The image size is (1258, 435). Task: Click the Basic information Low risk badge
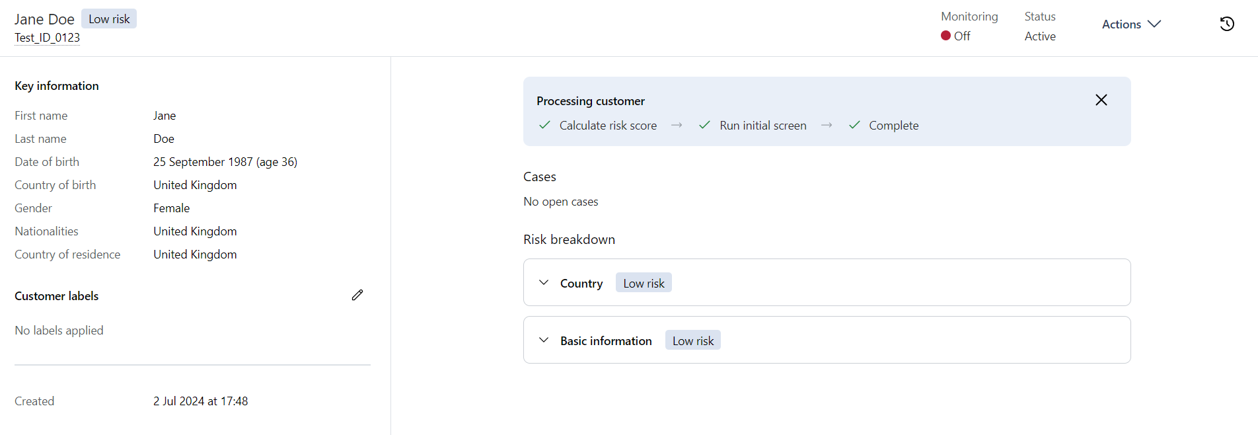point(692,340)
